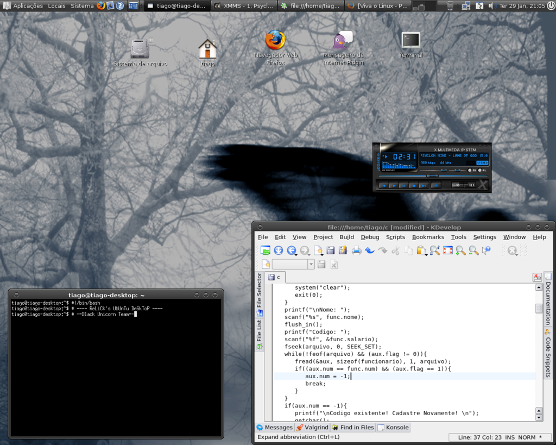Image resolution: width=556 pixels, height=445 pixels.
Task: Open the Debug menu in KDevelop
Action: pos(370,237)
